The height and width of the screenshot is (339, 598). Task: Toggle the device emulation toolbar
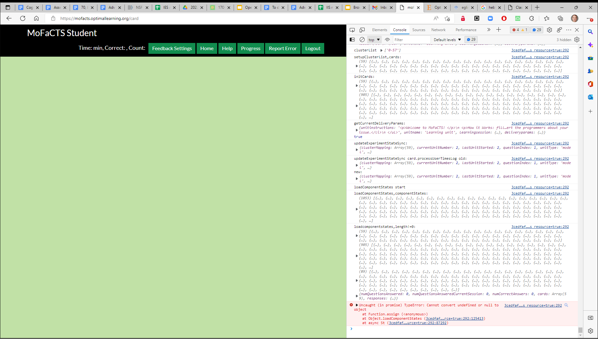click(x=362, y=30)
